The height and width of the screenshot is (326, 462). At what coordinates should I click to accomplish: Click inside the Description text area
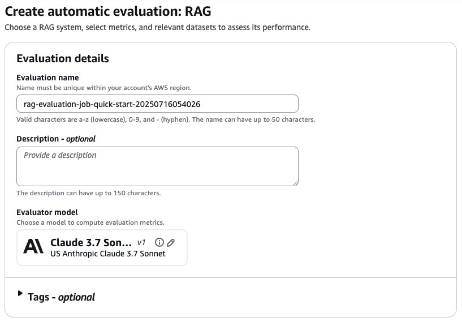point(157,166)
